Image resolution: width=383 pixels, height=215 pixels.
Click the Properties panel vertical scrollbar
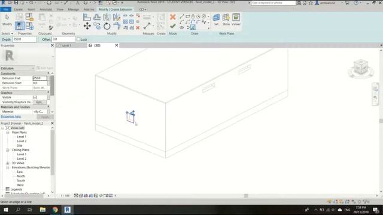tap(52, 85)
